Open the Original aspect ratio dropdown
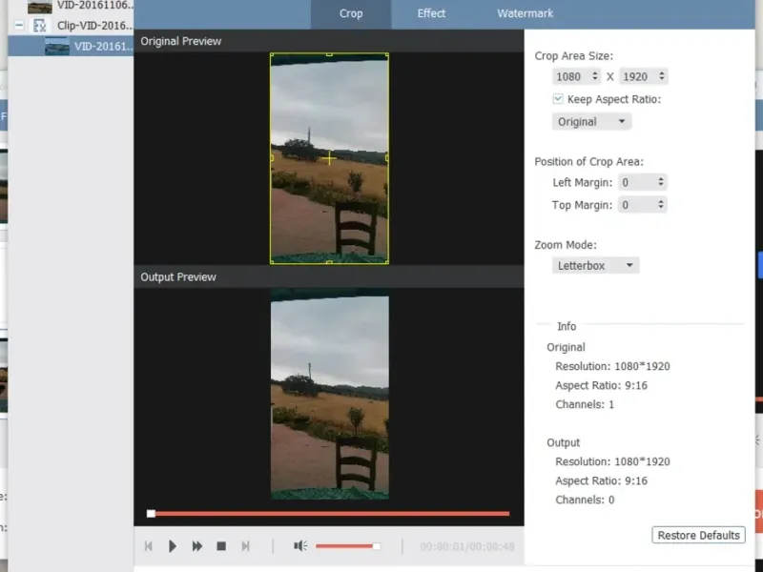763x572 pixels. point(591,122)
